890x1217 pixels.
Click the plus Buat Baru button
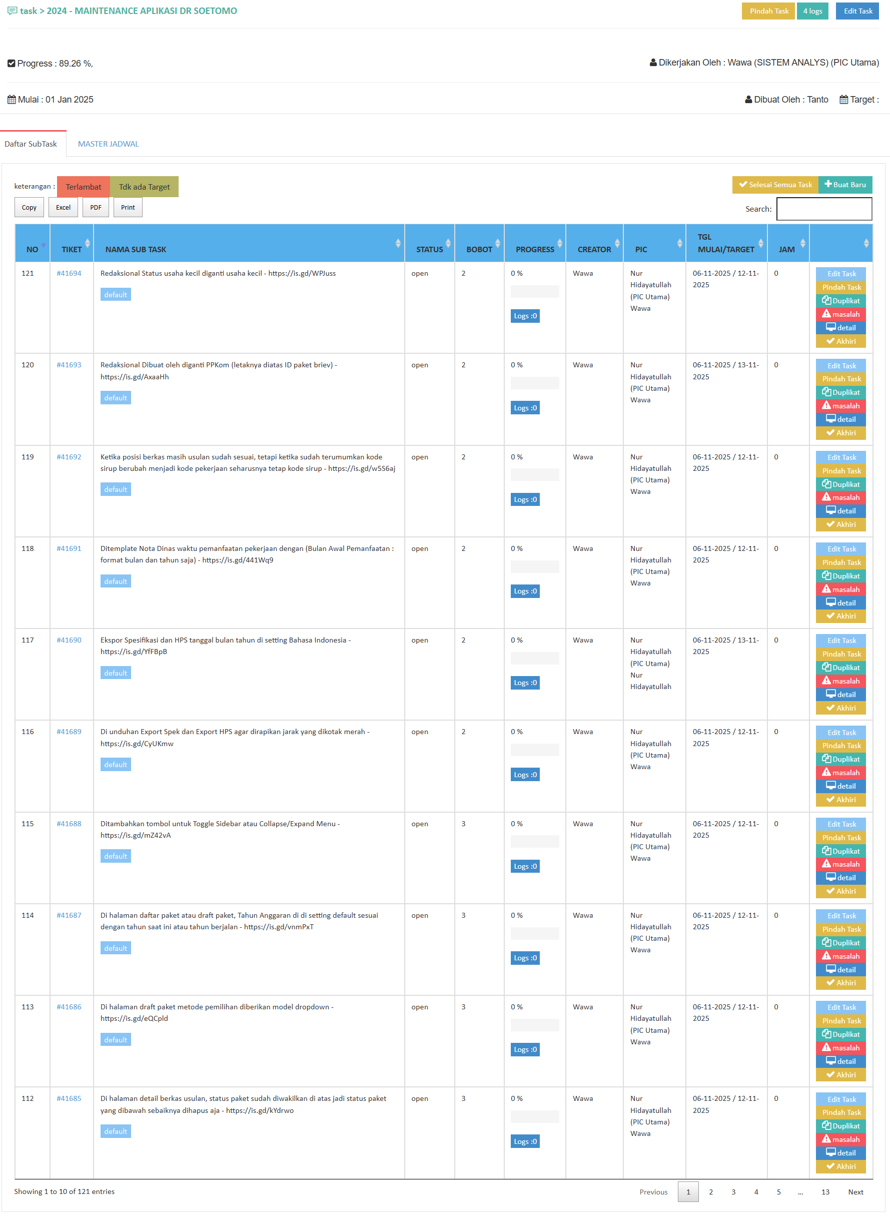point(845,185)
